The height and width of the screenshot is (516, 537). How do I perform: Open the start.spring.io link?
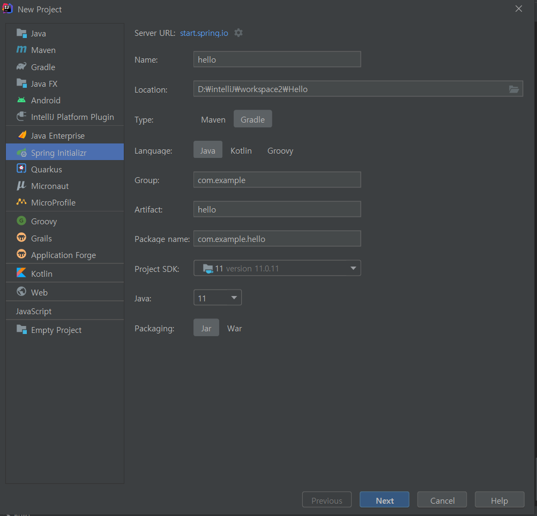[204, 33]
